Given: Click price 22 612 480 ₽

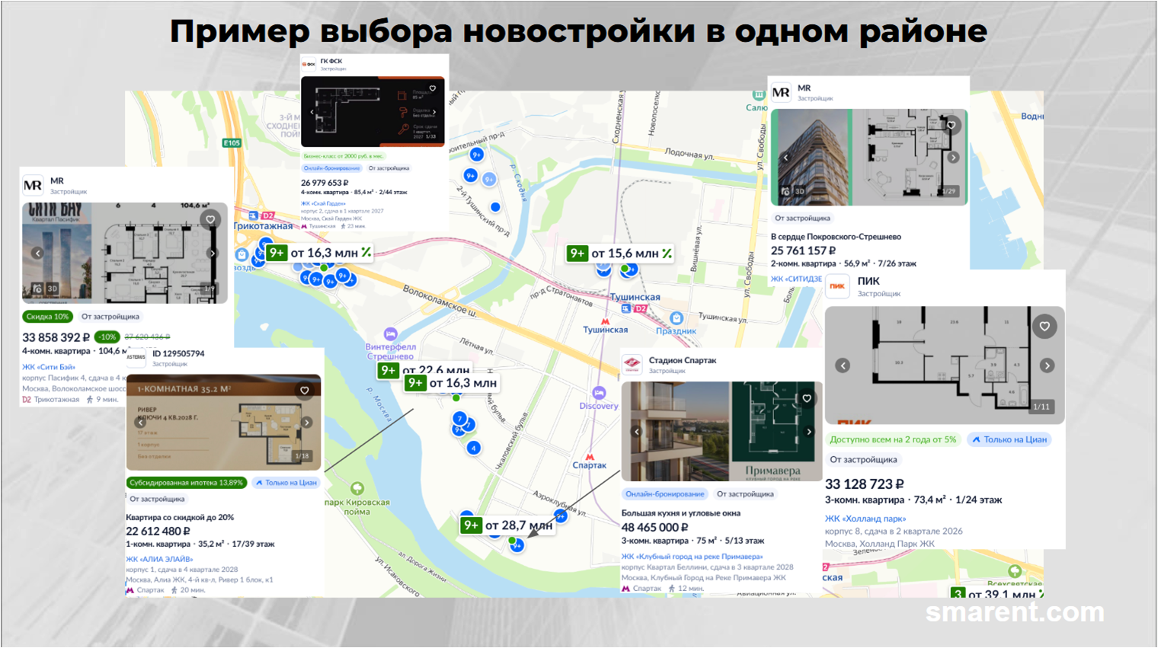Looking at the screenshot, I should tap(158, 531).
